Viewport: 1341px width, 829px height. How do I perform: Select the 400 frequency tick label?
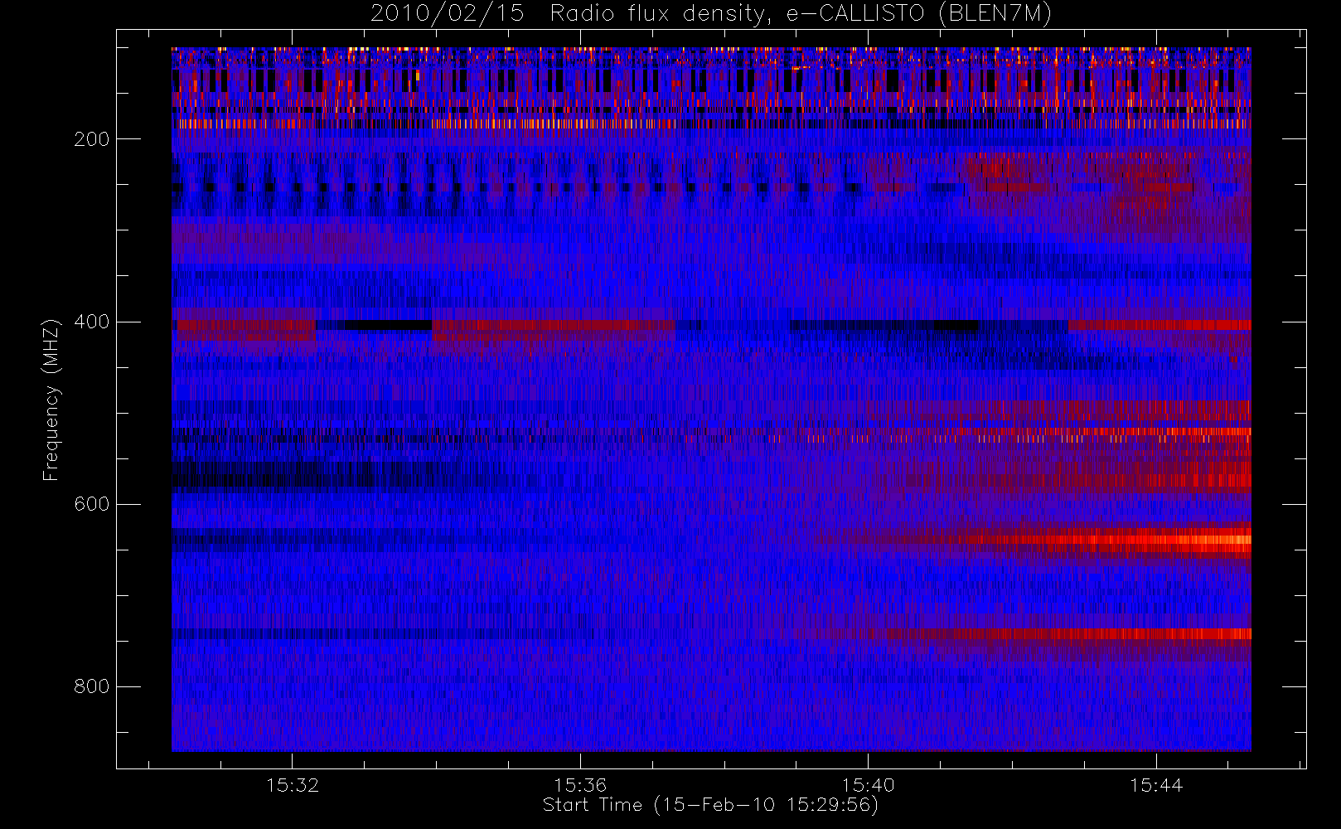[x=91, y=322]
